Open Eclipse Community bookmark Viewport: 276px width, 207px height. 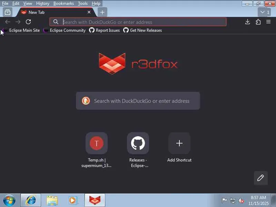65,30
